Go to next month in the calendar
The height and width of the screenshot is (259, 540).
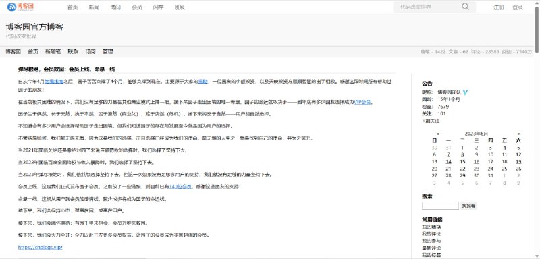tap(518, 134)
